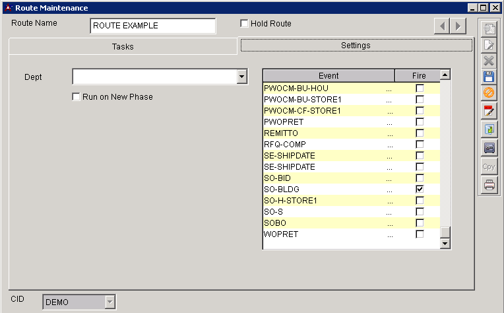Go to next route with right arrow
This screenshot has width=504, height=313.
point(457,26)
